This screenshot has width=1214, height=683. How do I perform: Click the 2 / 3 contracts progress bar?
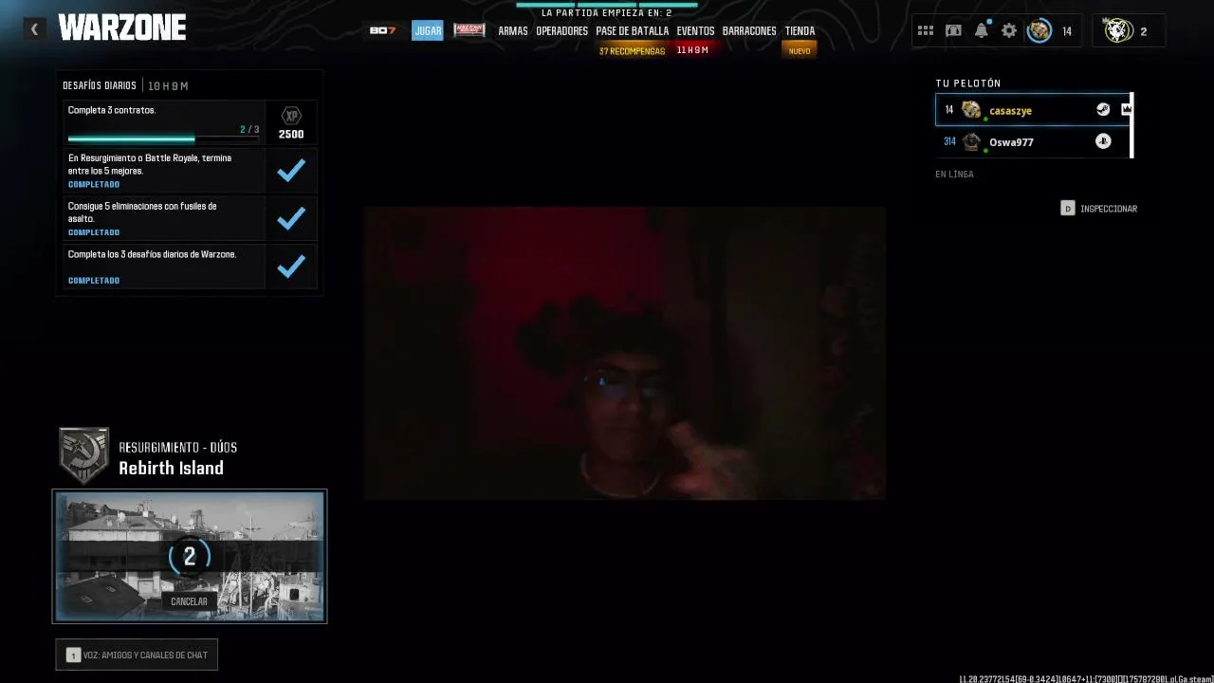(163, 138)
